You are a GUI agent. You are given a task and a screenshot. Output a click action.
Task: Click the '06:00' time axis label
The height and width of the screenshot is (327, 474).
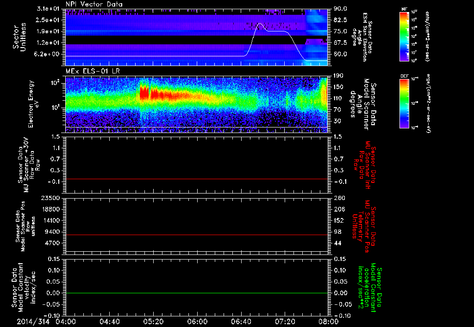(x=197, y=321)
